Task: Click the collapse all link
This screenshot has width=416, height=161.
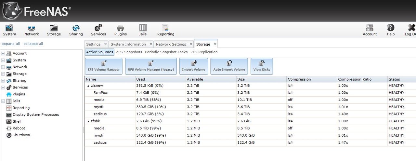Action: (x=33, y=44)
